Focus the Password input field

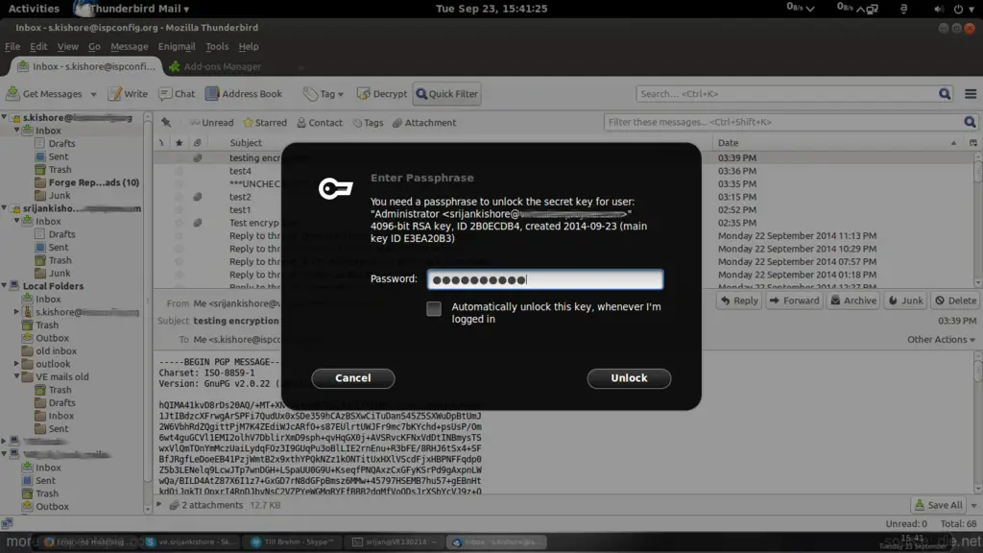(545, 279)
